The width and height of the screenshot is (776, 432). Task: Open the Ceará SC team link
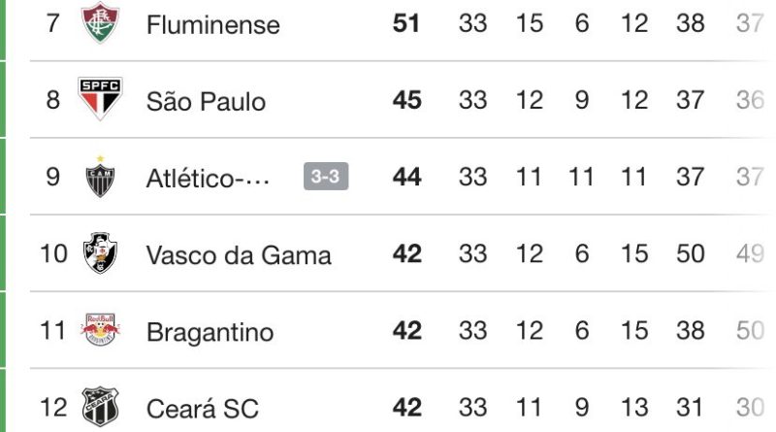pyautogui.click(x=203, y=409)
